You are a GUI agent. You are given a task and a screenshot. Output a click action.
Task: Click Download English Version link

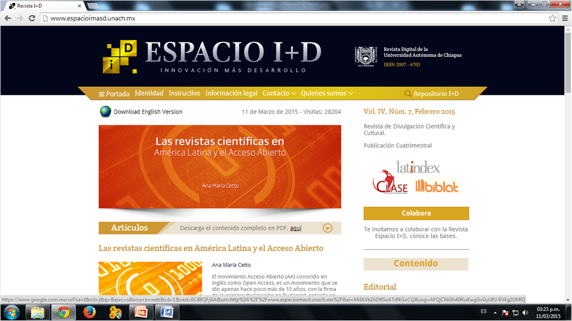click(x=147, y=111)
